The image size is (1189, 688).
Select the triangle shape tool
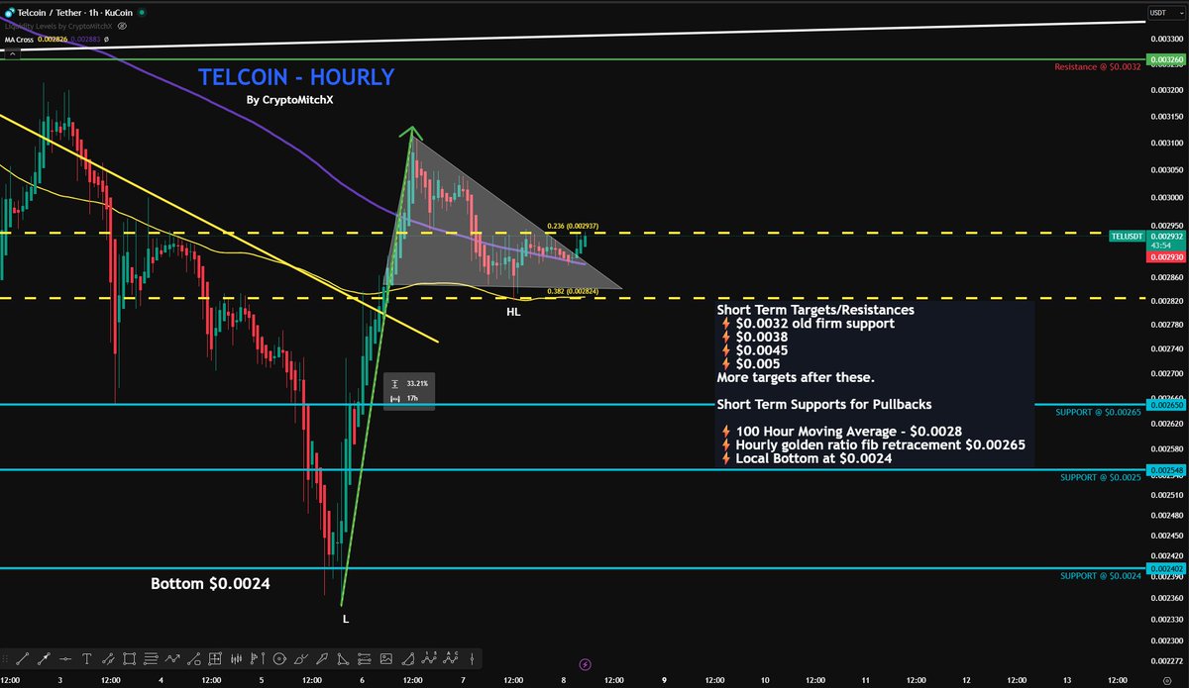coord(343,659)
